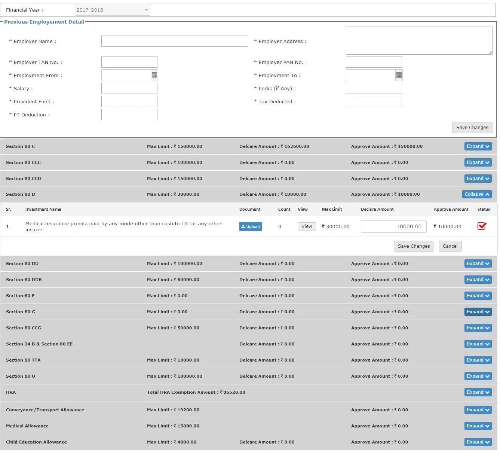
Task: Open Financial Year dropdown
Action: (x=112, y=10)
